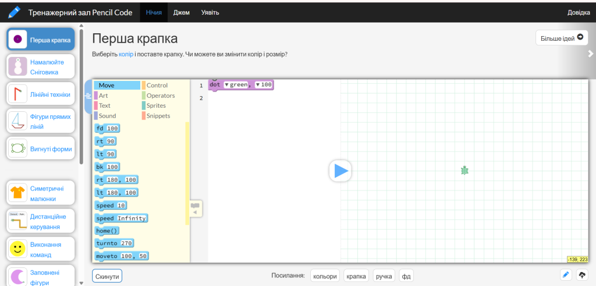
Task: Open the Дистанційне керування lesson icon
Action: click(17, 221)
